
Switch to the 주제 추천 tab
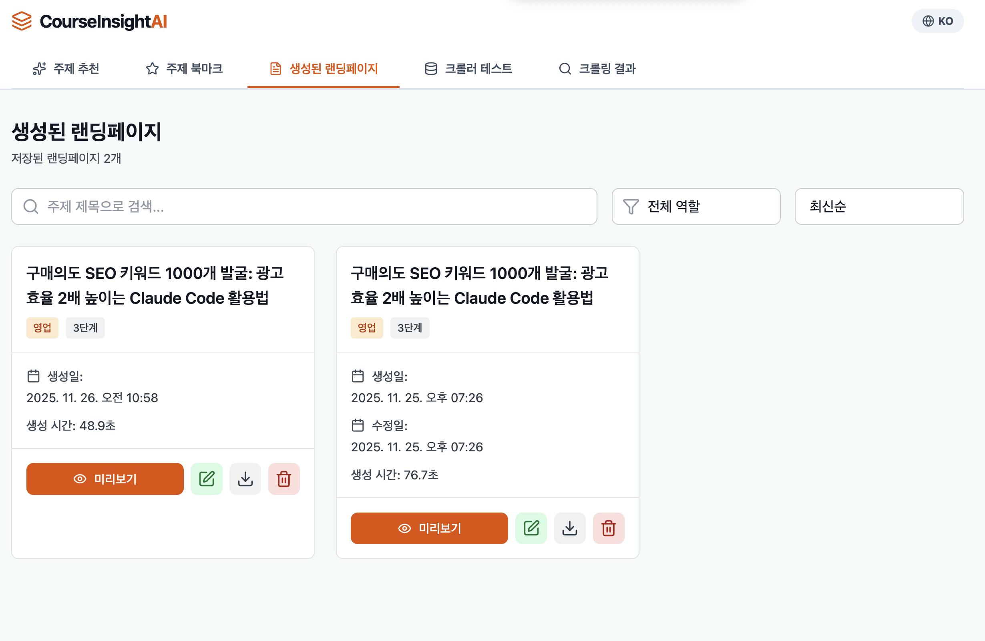click(66, 69)
